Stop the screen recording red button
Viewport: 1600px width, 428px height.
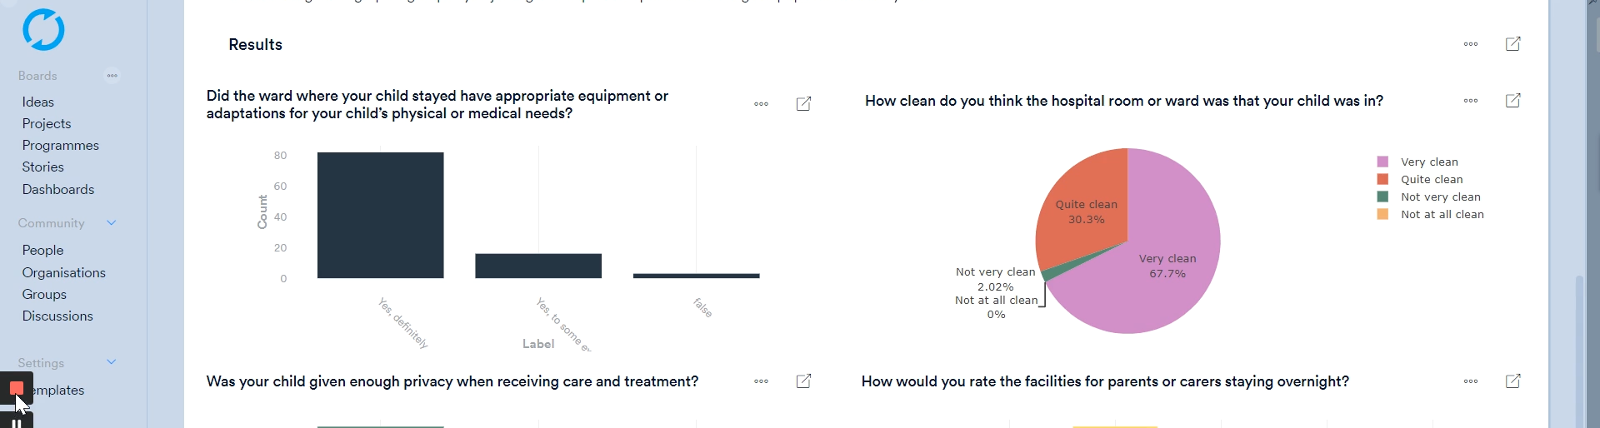pyautogui.click(x=17, y=388)
